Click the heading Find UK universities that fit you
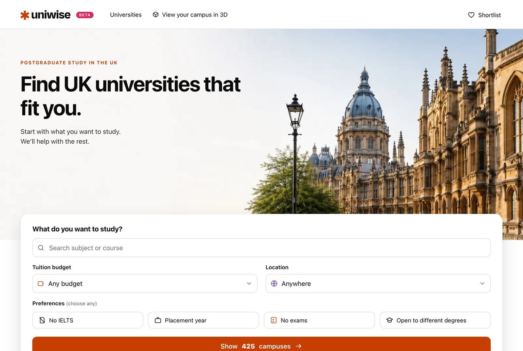 coord(130,96)
